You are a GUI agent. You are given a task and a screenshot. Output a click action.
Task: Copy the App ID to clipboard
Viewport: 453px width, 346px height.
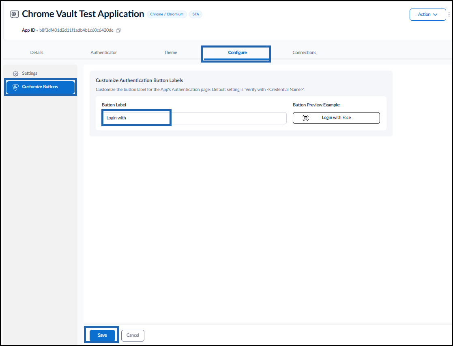pos(118,30)
